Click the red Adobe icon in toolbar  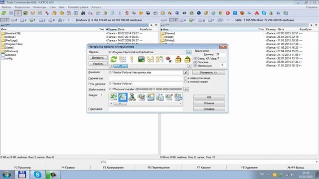pos(257,13)
